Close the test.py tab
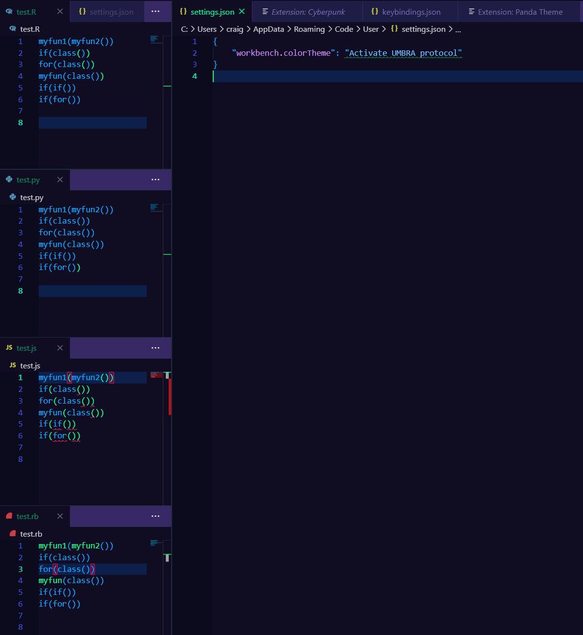The height and width of the screenshot is (635, 583). (x=60, y=180)
